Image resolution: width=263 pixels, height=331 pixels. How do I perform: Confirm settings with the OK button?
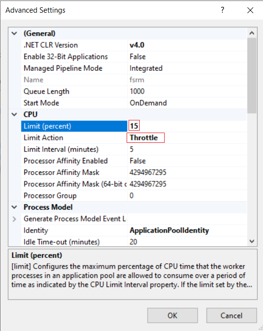point(172,315)
